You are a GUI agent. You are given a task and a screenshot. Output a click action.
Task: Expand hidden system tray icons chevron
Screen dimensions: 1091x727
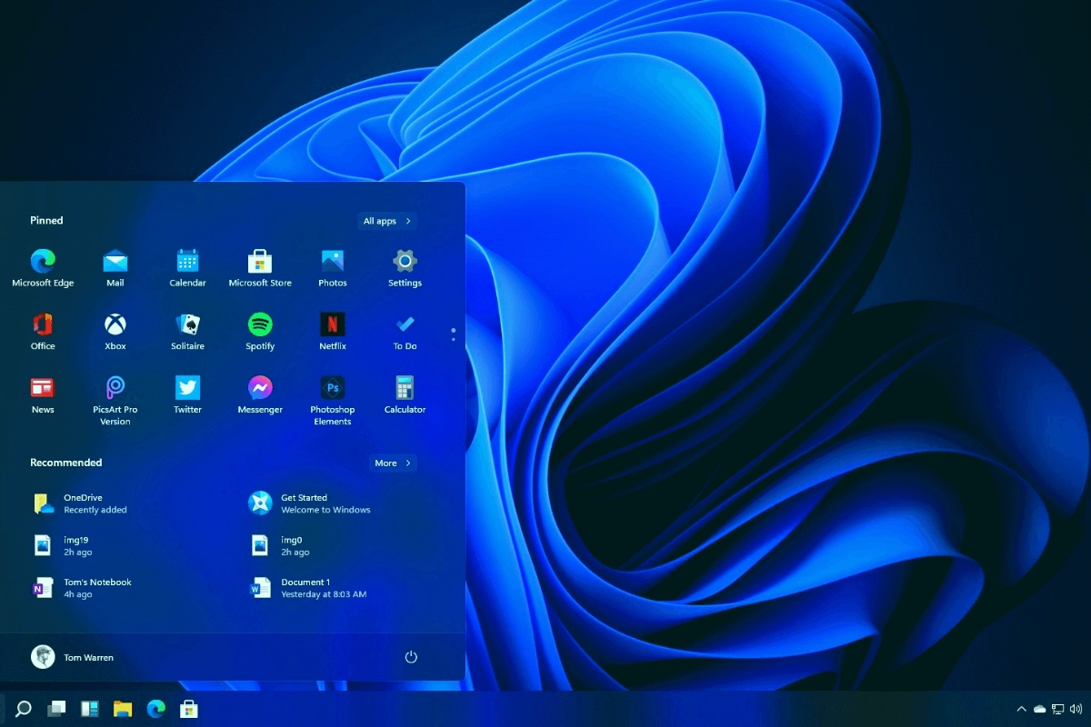1021,709
